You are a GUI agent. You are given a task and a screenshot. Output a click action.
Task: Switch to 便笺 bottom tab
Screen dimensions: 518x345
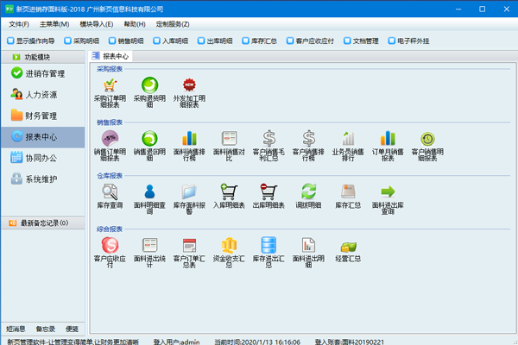(x=72, y=329)
